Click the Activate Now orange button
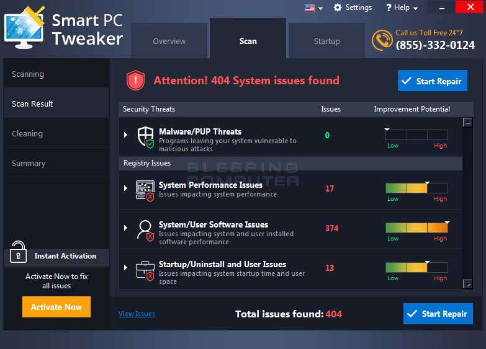Image resolution: width=486 pixels, height=349 pixels. 56,307
